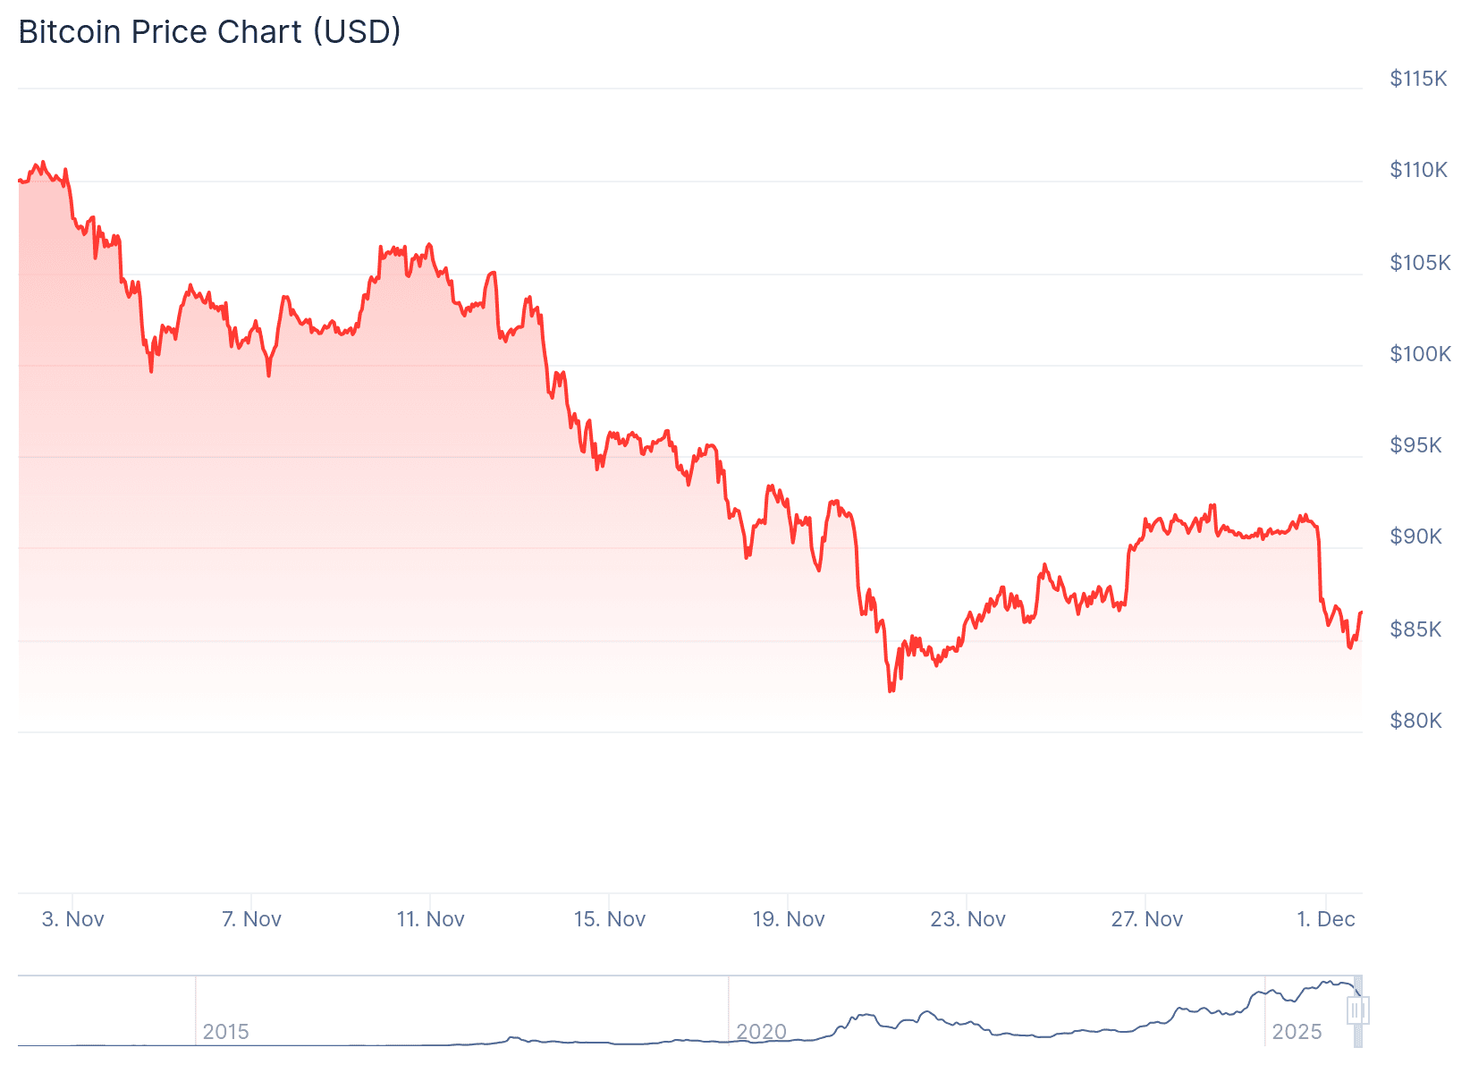This screenshot has height=1073, width=1470.
Task: Click the $95K price axis label
Action: (x=1415, y=445)
